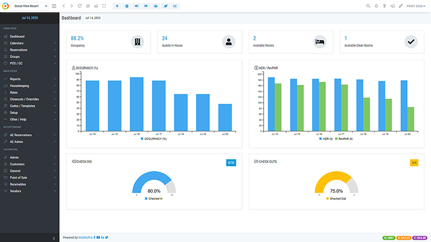The height and width of the screenshot is (242, 431).
Task: Open notifications bell icon
Action: [376, 6]
